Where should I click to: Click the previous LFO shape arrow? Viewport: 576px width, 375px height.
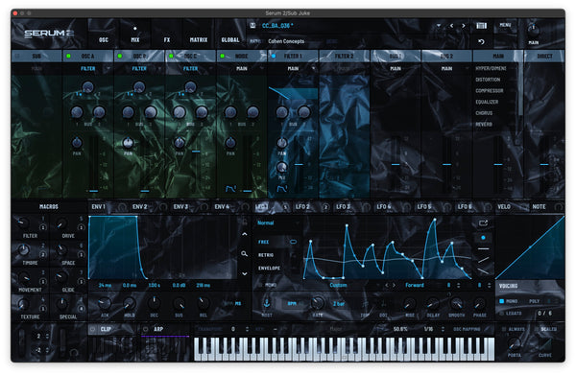(387, 285)
